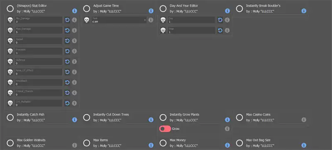
Task: Open info for Instantly Break Boulder's
Action: tap(304, 11)
